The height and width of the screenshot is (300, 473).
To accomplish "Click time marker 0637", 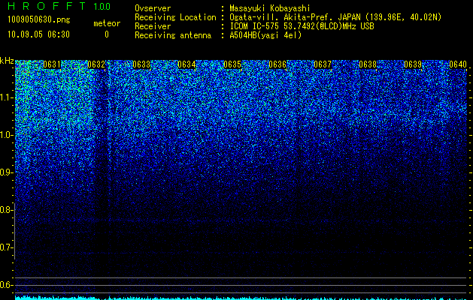I will pyautogui.click(x=323, y=64).
